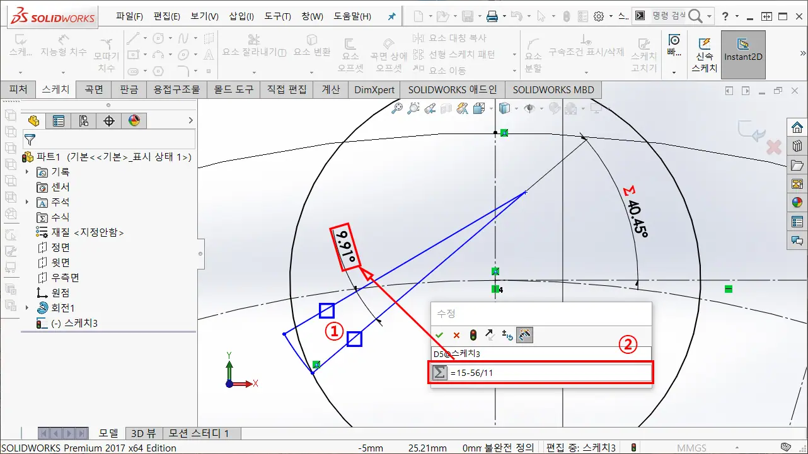This screenshot has width=808, height=454.
Task: Expand the 기록 folder in feature tree
Action: (27, 172)
